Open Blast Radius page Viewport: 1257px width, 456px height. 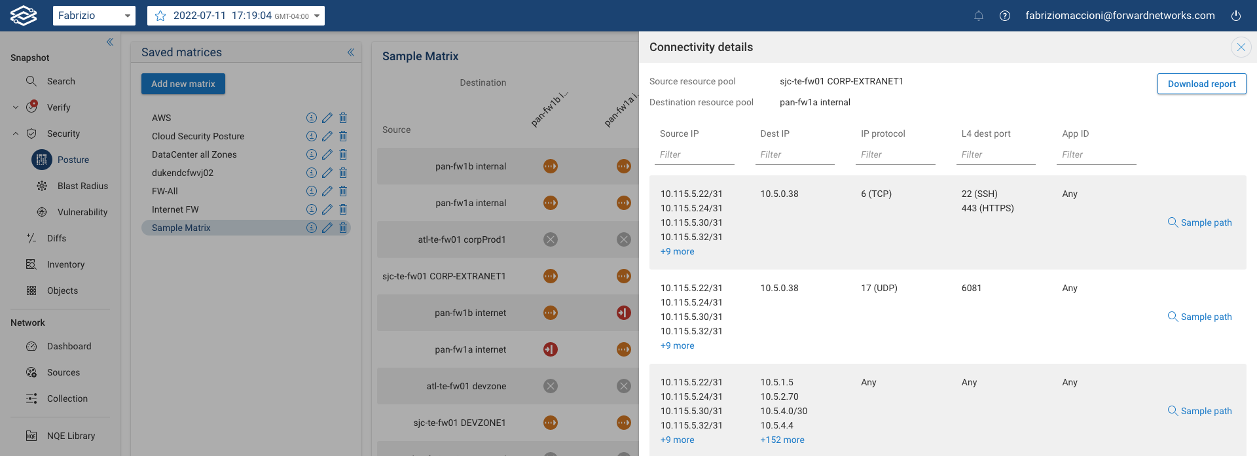(82, 186)
